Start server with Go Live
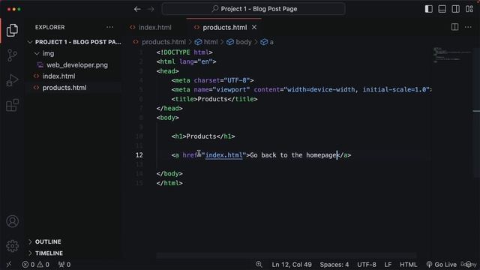The height and width of the screenshot is (270, 480). (x=441, y=265)
